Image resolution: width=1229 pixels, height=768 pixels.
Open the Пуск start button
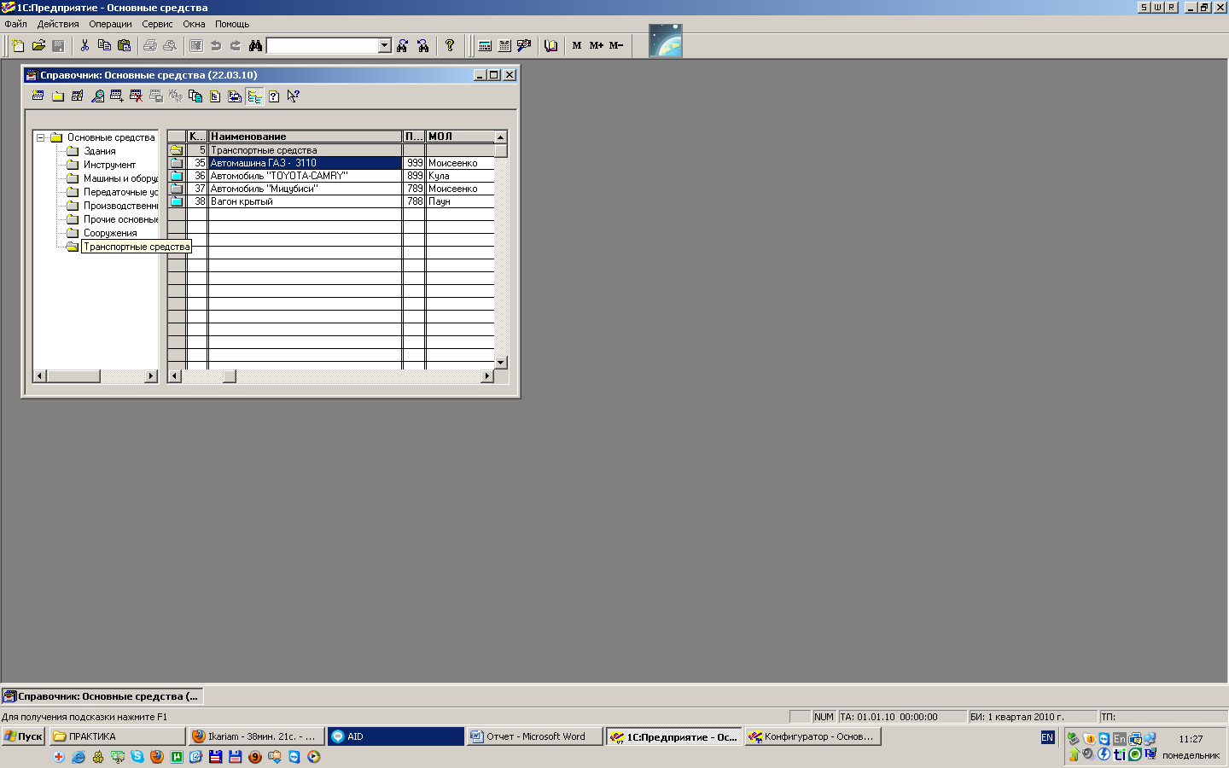tap(23, 736)
